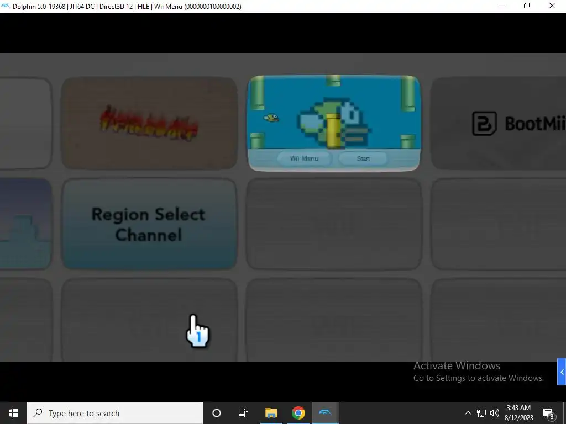The width and height of the screenshot is (566, 424).
Task: Open Task View on the taskbar
Action: (243, 413)
